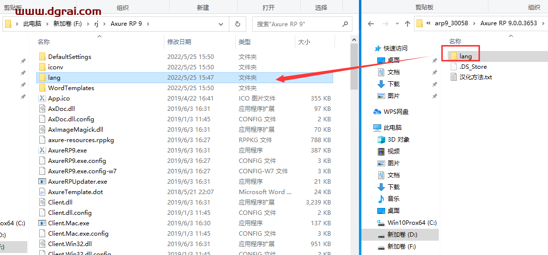
Task: Click the 新建 ribbon group label
Action: (203, 7)
